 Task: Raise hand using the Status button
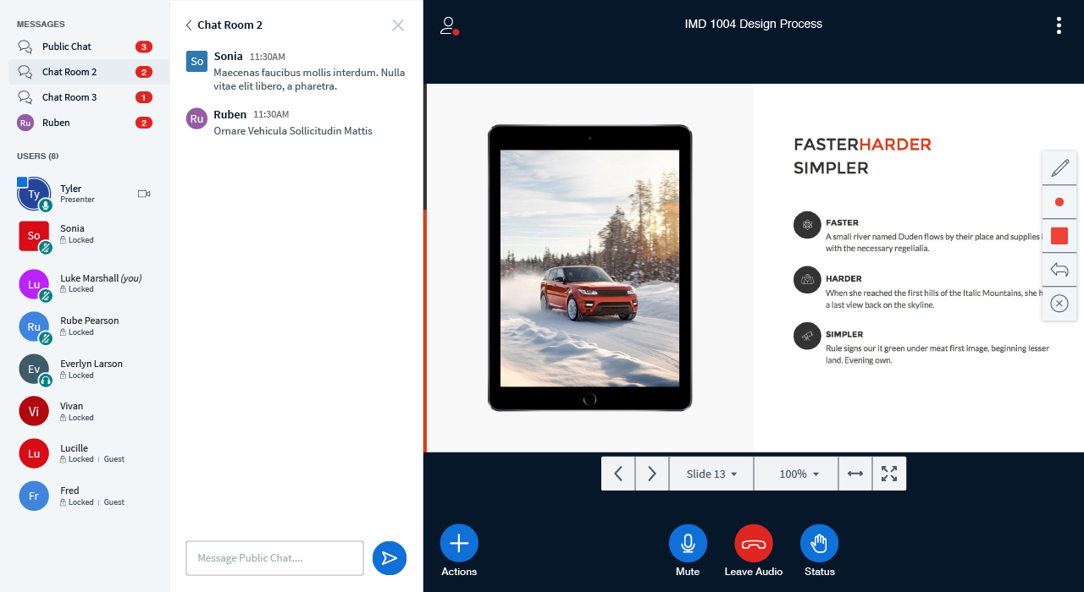point(819,544)
